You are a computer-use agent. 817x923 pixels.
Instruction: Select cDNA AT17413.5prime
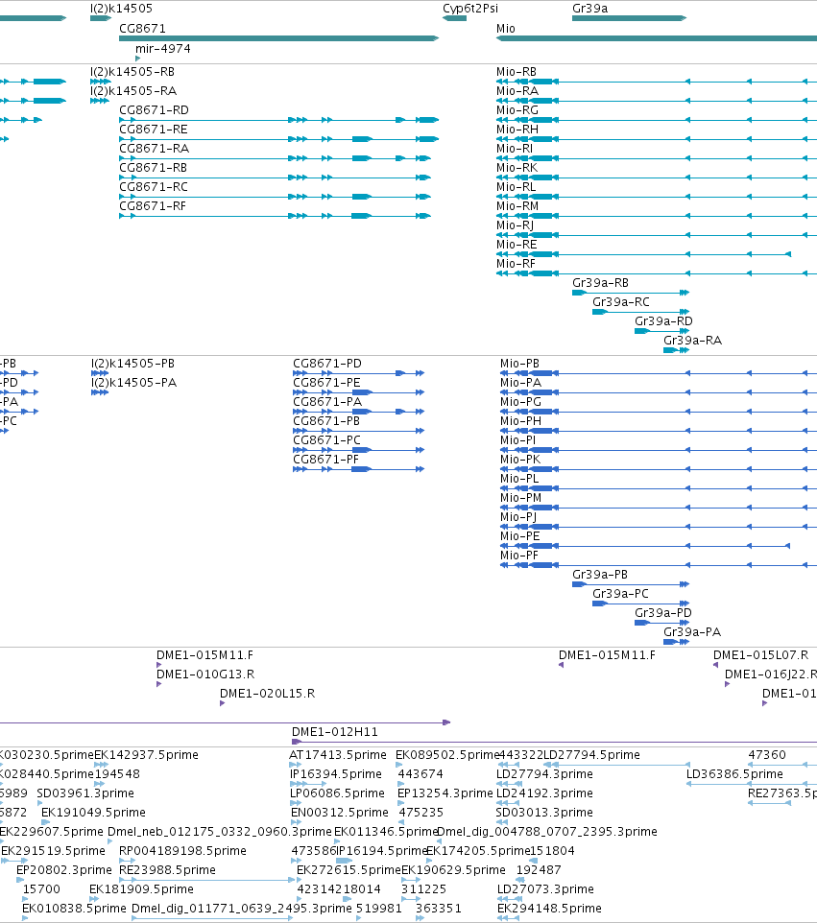[338, 755]
